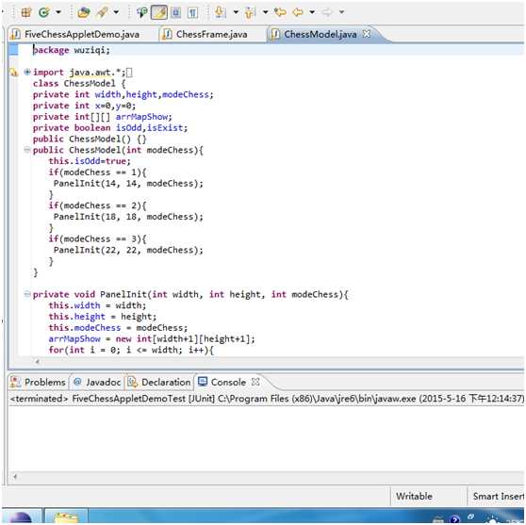526x525 pixels.
Task: Toggle Show Whitespace Characters pilcrow button
Action: pos(192,13)
